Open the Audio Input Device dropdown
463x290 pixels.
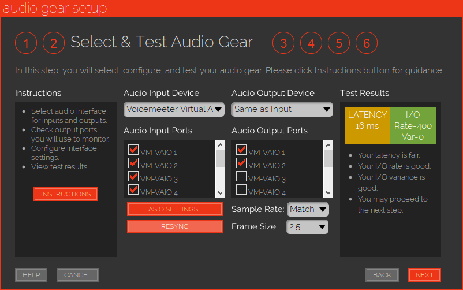click(174, 109)
